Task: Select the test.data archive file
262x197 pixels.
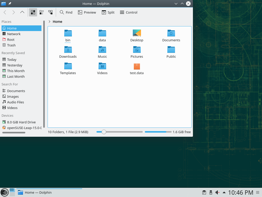Action: [x=137, y=67]
